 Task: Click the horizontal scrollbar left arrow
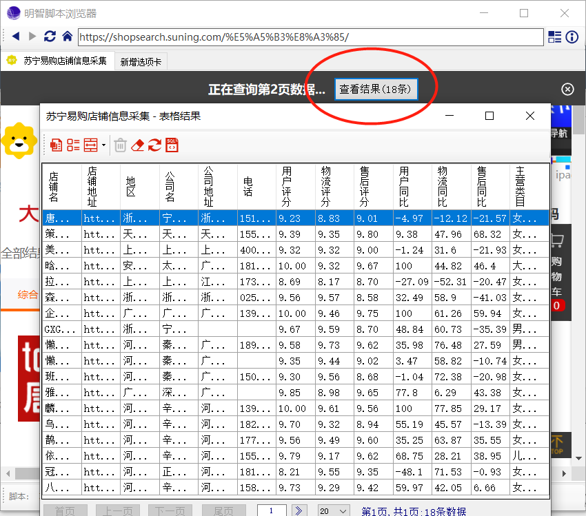pos(8,473)
